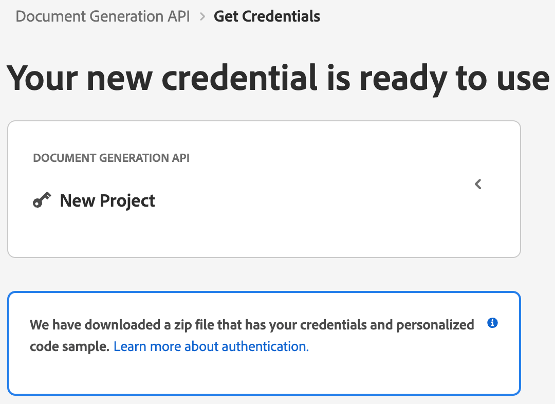Click the New Project credential card body
Image resolution: width=555 pixels, height=404 pixels.
(x=264, y=189)
